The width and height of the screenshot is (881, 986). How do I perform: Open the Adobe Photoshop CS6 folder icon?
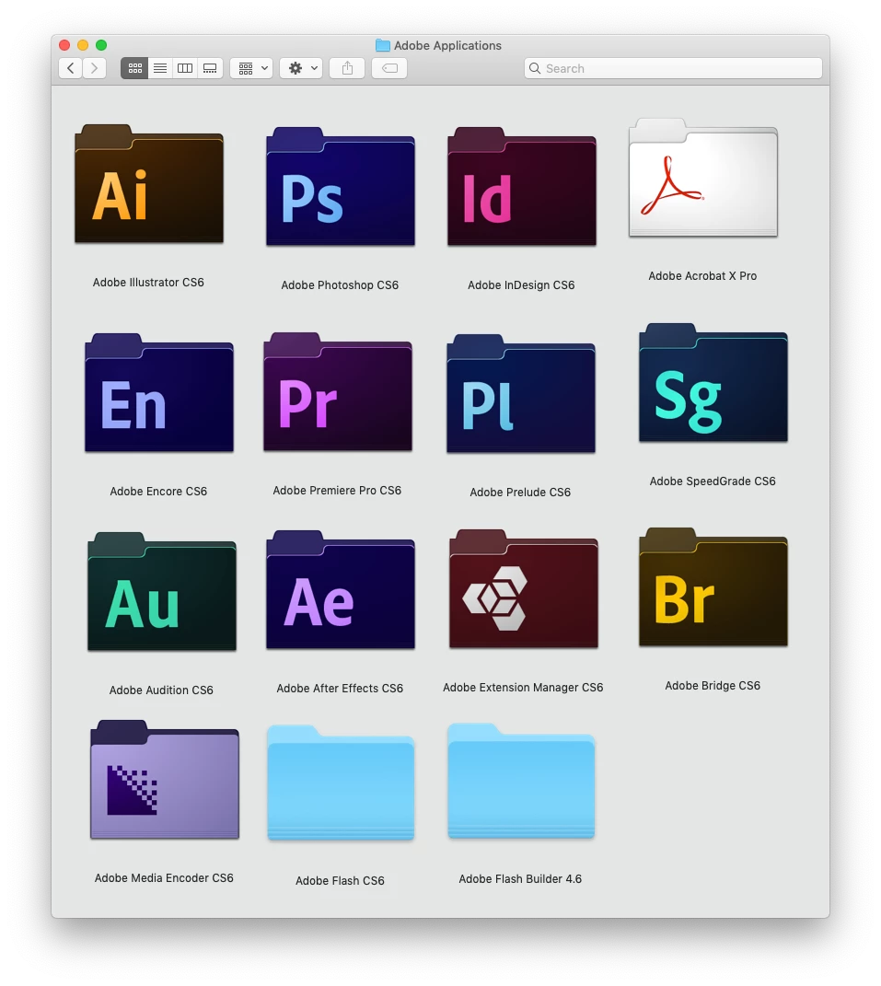tap(341, 187)
